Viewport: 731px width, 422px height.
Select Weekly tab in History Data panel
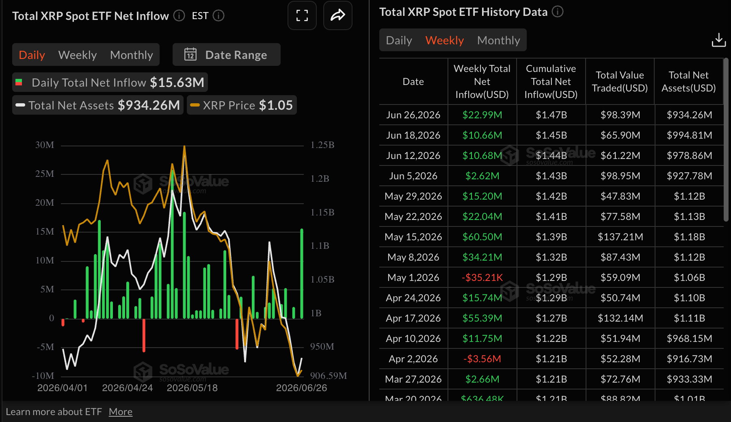(444, 40)
